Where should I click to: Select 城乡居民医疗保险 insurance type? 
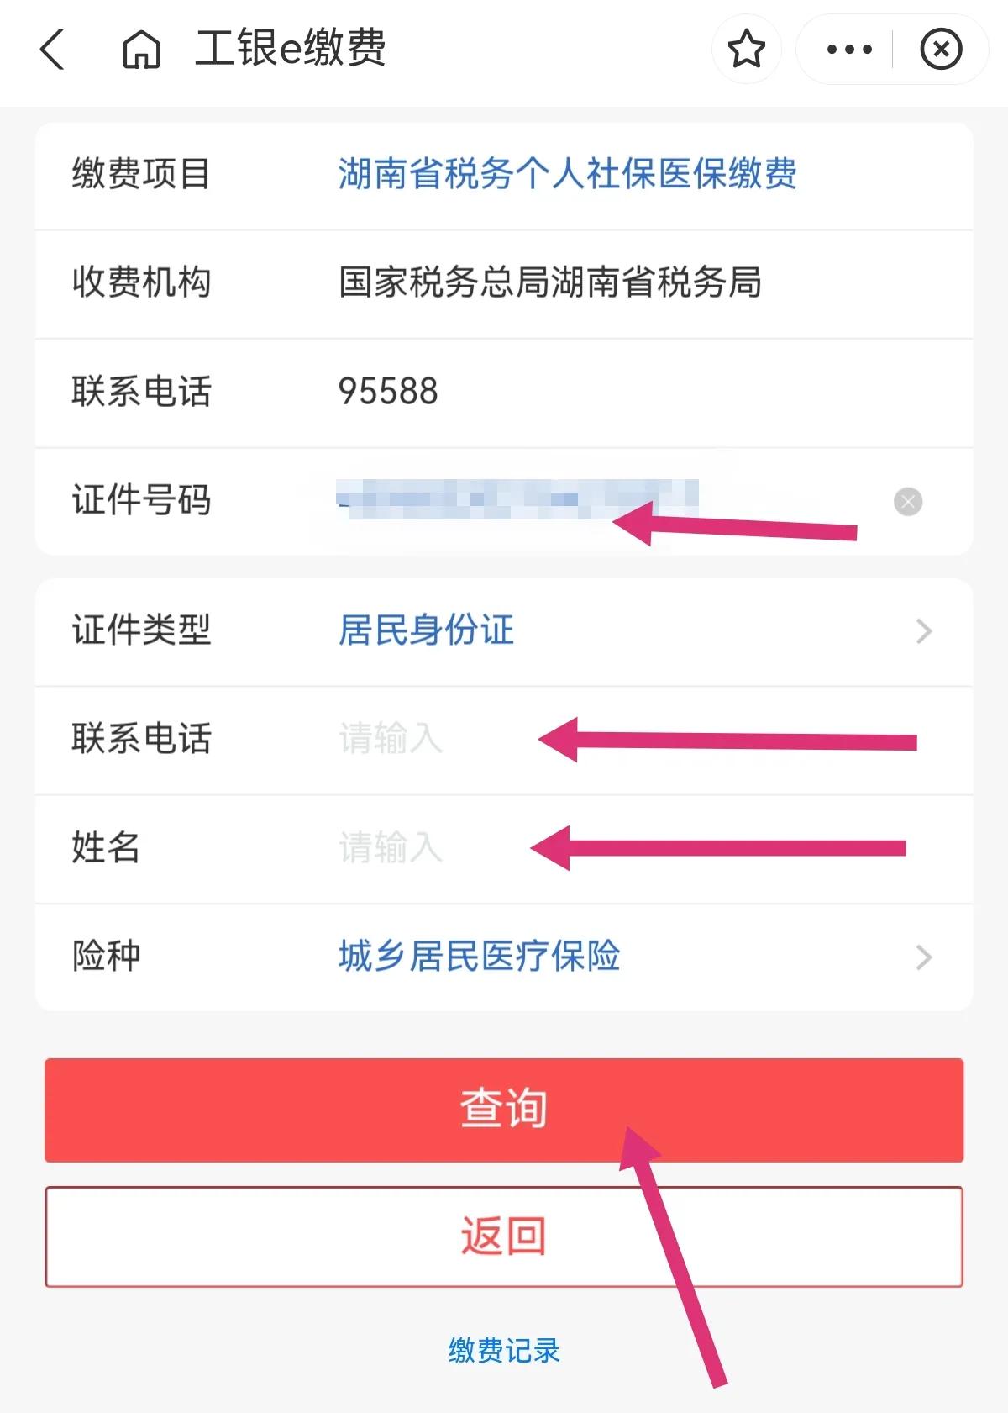[x=480, y=957]
